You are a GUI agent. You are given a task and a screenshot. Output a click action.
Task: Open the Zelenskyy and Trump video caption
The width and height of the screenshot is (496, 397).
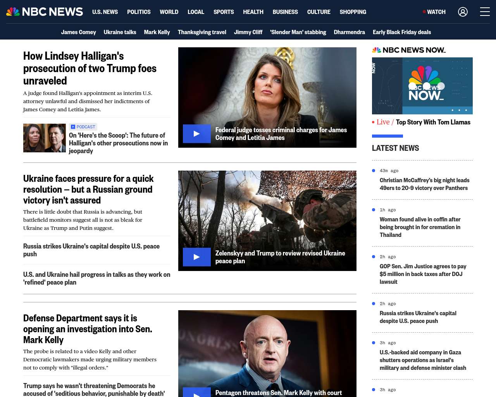point(280,257)
